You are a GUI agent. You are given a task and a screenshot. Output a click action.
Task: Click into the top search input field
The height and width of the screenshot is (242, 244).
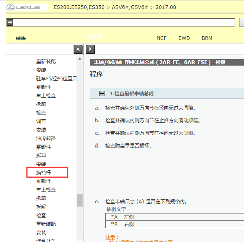click(x=124, y=22)
